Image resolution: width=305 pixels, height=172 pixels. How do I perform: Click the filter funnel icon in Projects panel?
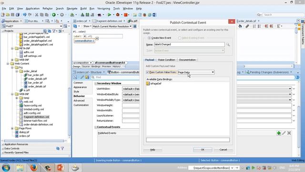pos(54,31)
